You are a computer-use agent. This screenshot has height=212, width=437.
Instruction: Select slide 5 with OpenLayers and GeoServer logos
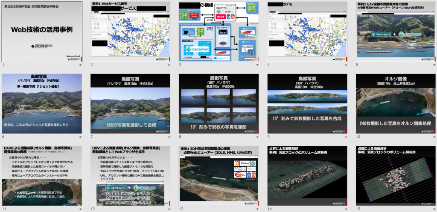click(307, 32)
